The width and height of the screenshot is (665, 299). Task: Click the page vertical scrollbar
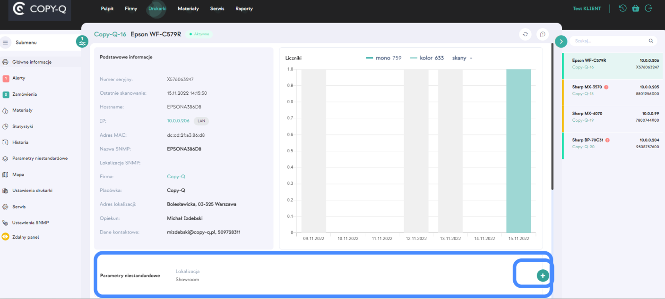coord(552,117)
